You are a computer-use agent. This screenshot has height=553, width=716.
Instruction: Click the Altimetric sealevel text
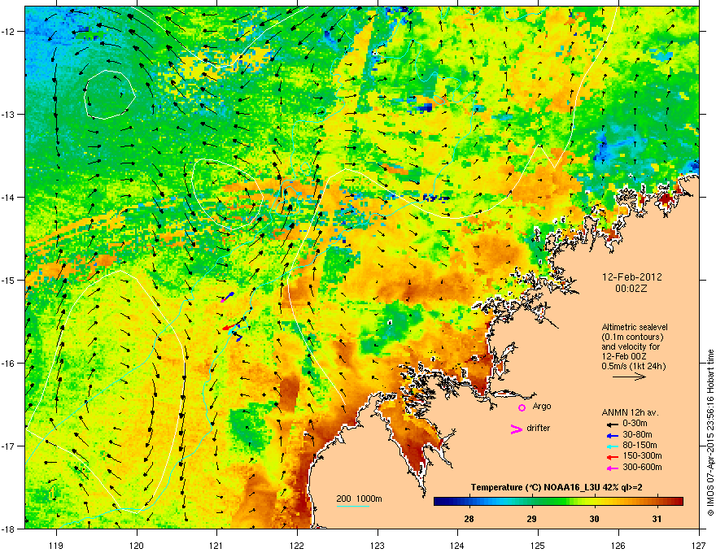tap(635, 327)
